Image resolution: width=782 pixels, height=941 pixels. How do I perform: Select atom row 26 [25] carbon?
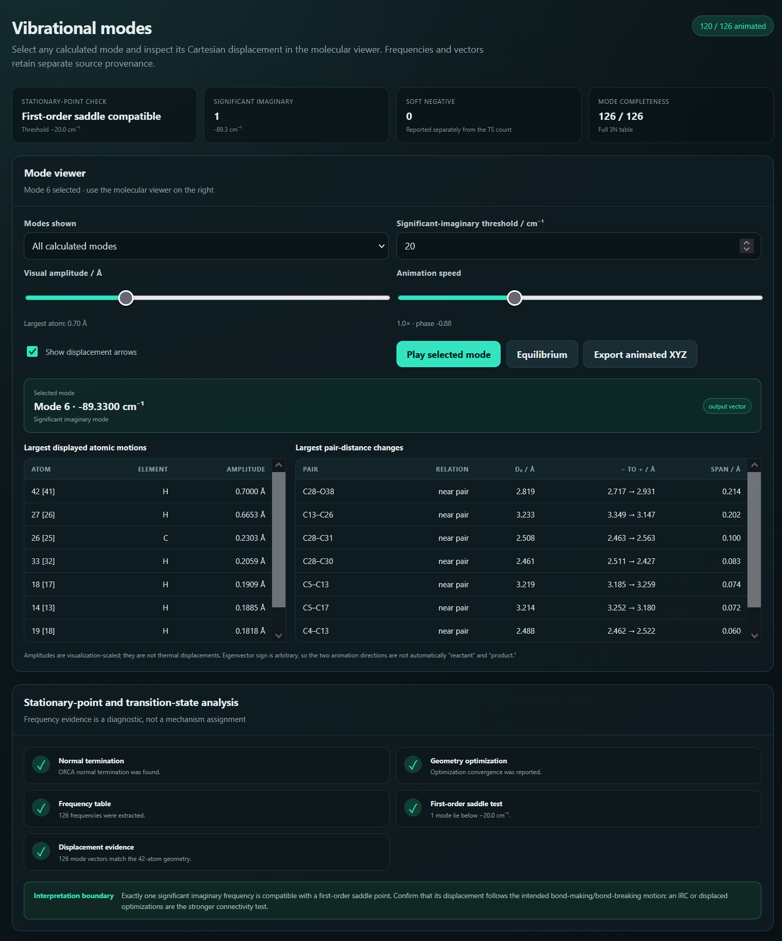(148, 538)
